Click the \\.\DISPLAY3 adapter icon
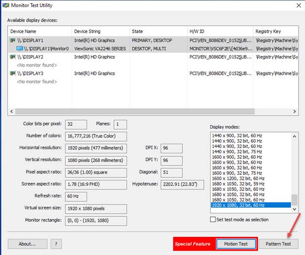305x255 pixels. (x=12, y=74)
